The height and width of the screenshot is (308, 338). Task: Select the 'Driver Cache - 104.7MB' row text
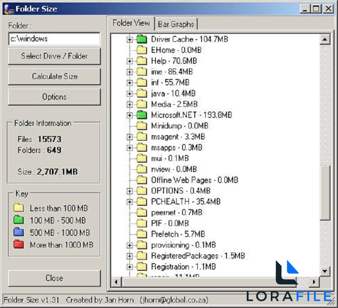click(x=189, y=39)
